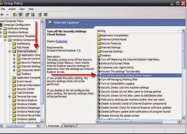Image resolution: width=187 pixels, height=134 pixels.
Task: Open the File menu
Action: click(3, 9)
